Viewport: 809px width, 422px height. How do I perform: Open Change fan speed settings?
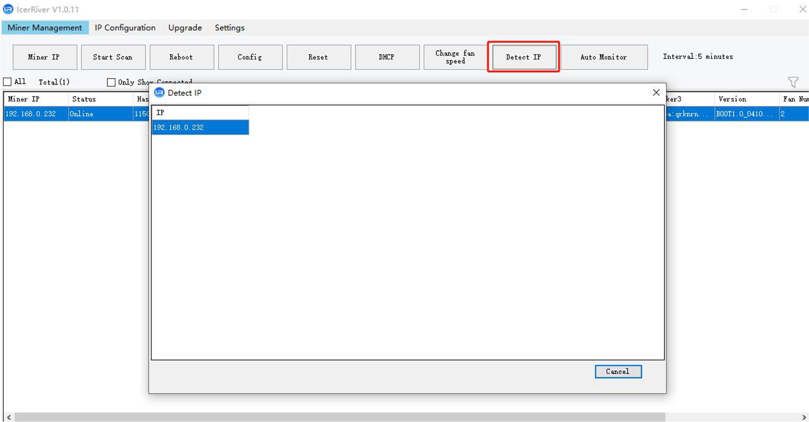(x=455, y=57)
